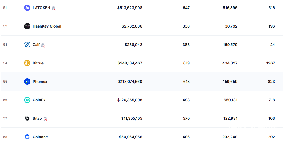Screen dimensions: 283x147
Task: Go to the Bitrue exchange page
Action: point(38,63)
